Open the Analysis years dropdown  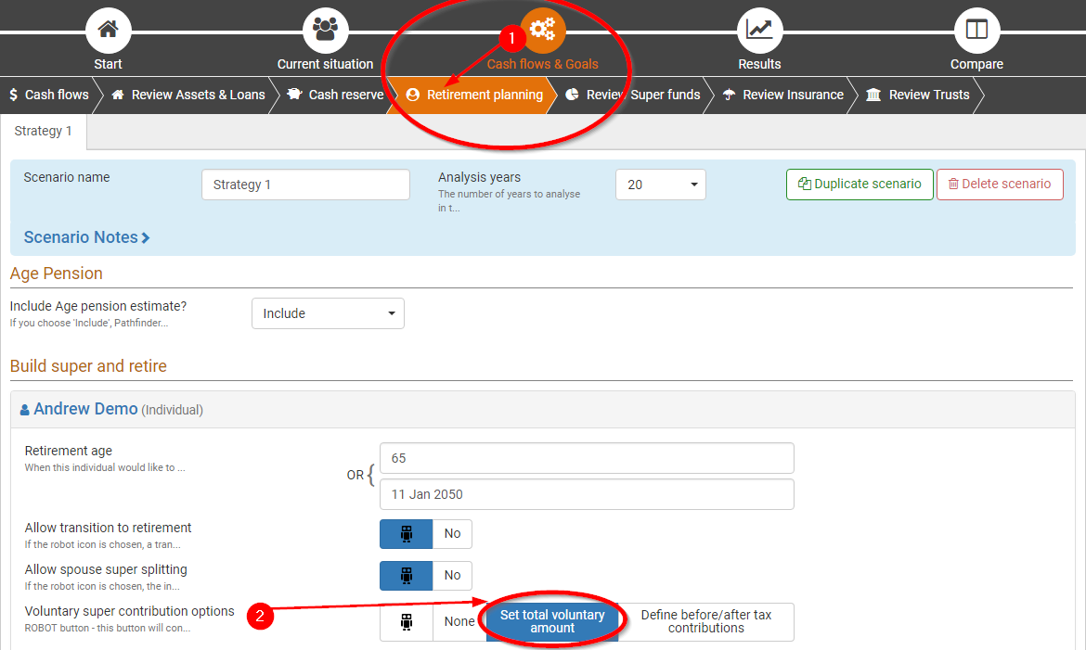pyautogui.click(x=660, y=185)
